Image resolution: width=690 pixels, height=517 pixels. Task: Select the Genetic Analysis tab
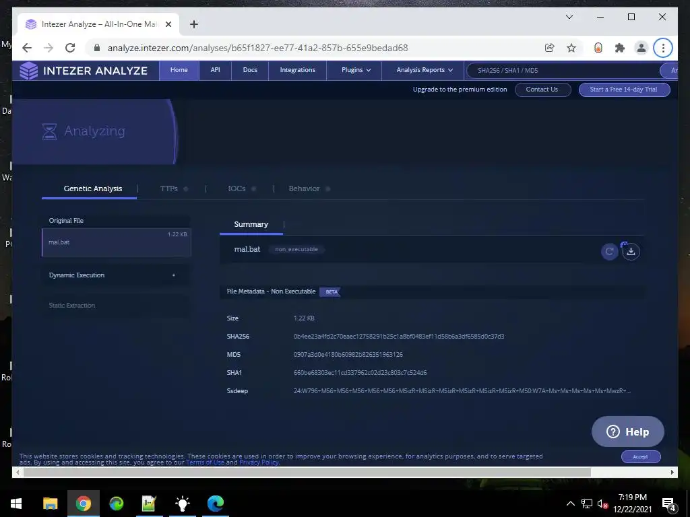coord(93,188)
